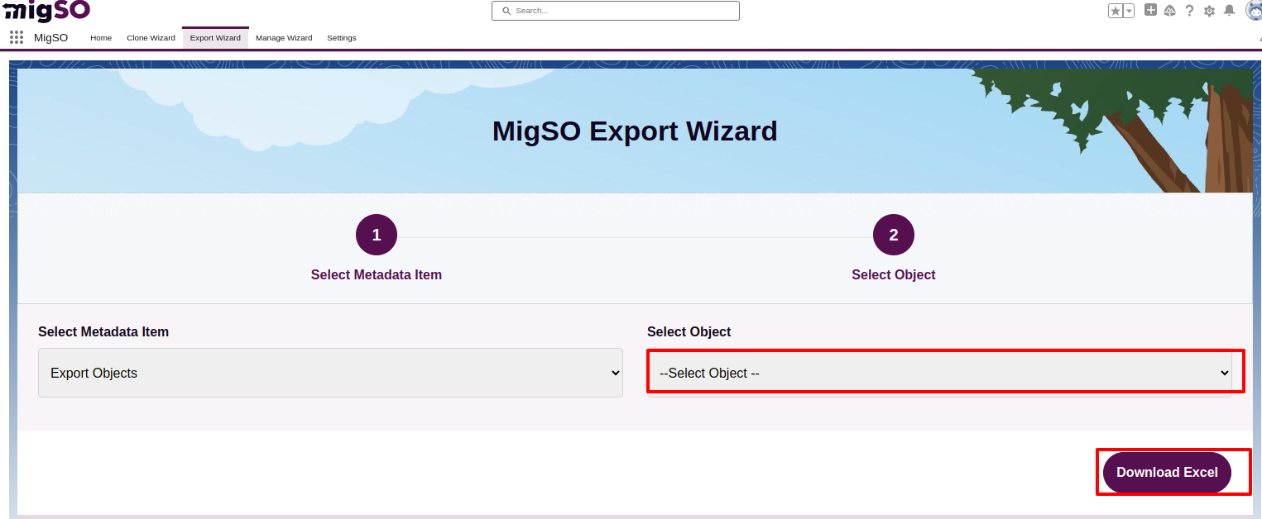Select step 2 circle in progress indicator
This screenshot has height=519, width=1262.
[x=894, y=236]
